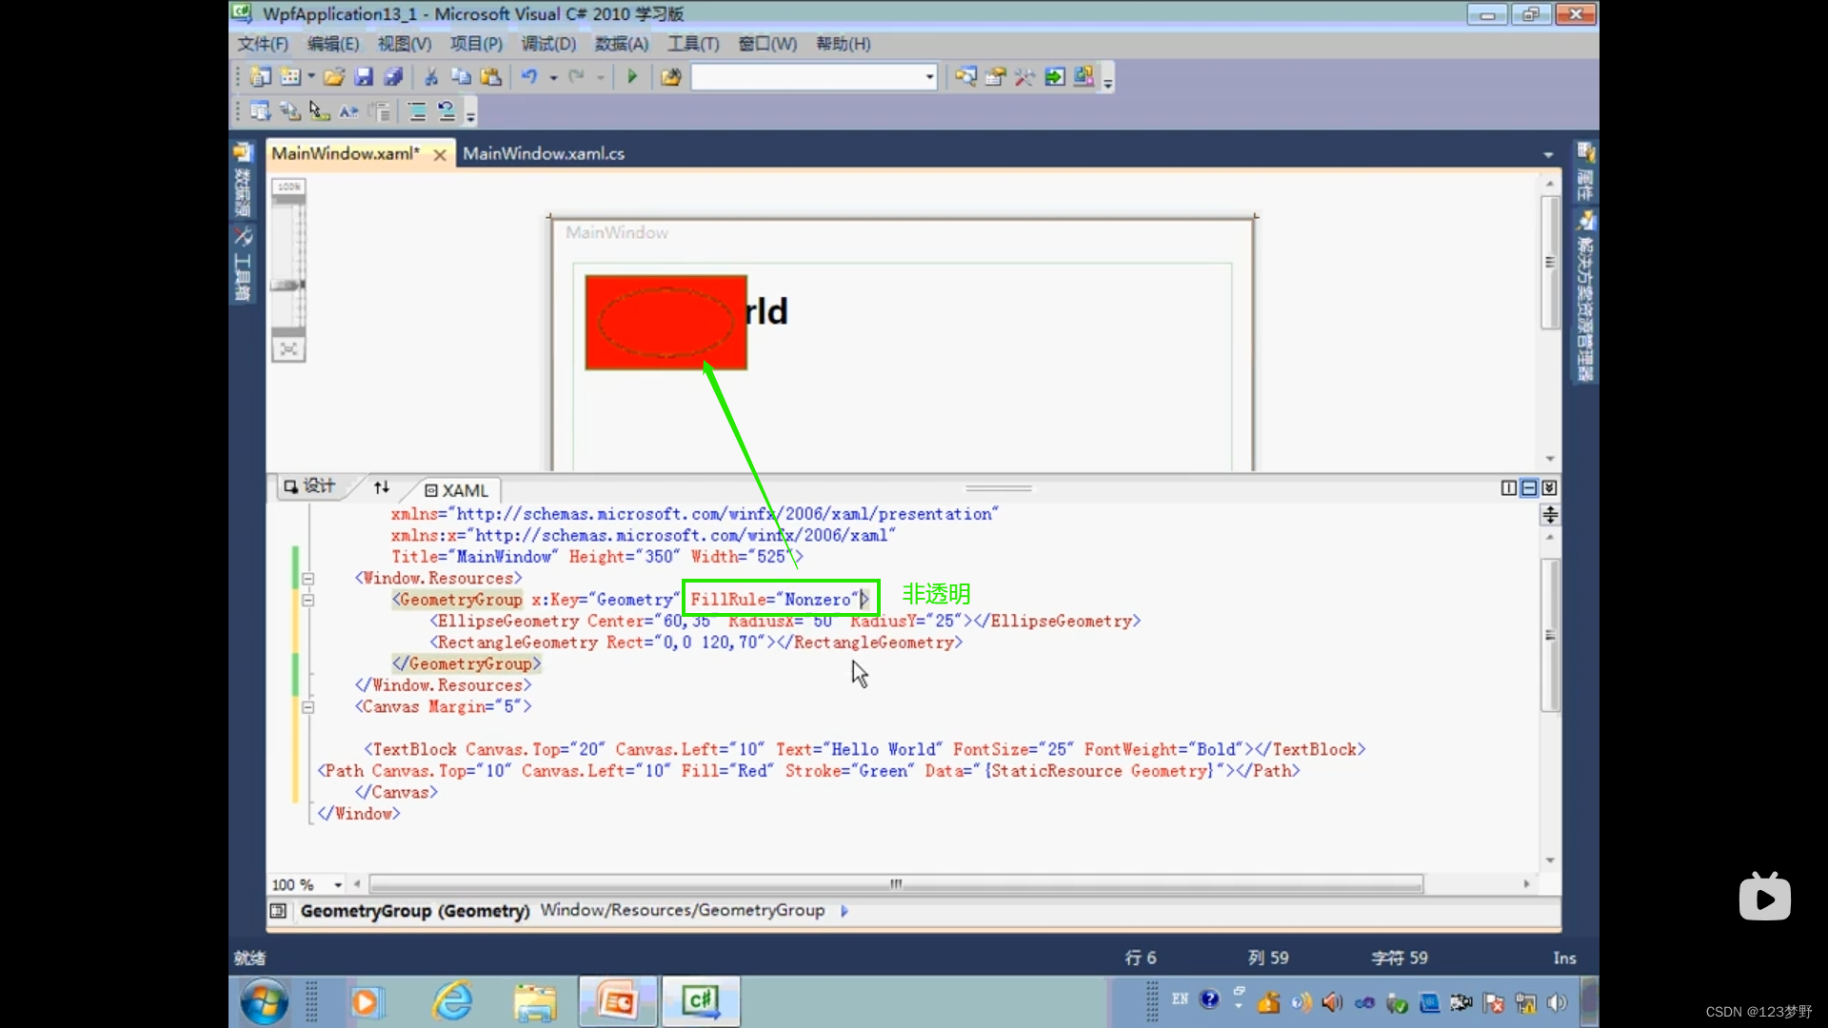Launch Internet Explorer from the taskbar
The width and height of the screenshot is (1828, 1028).
coord(453,1001)
